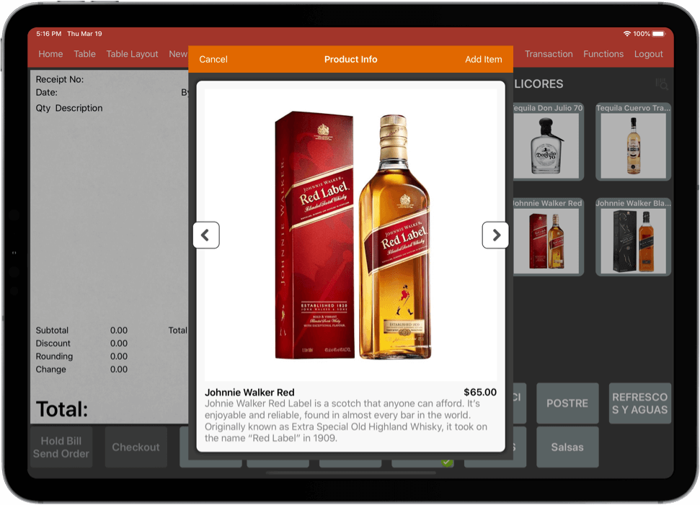The width and height of the screenshot is (700, 505).
Task: Log out using the Logout menu item
Action: pos(648,54)
